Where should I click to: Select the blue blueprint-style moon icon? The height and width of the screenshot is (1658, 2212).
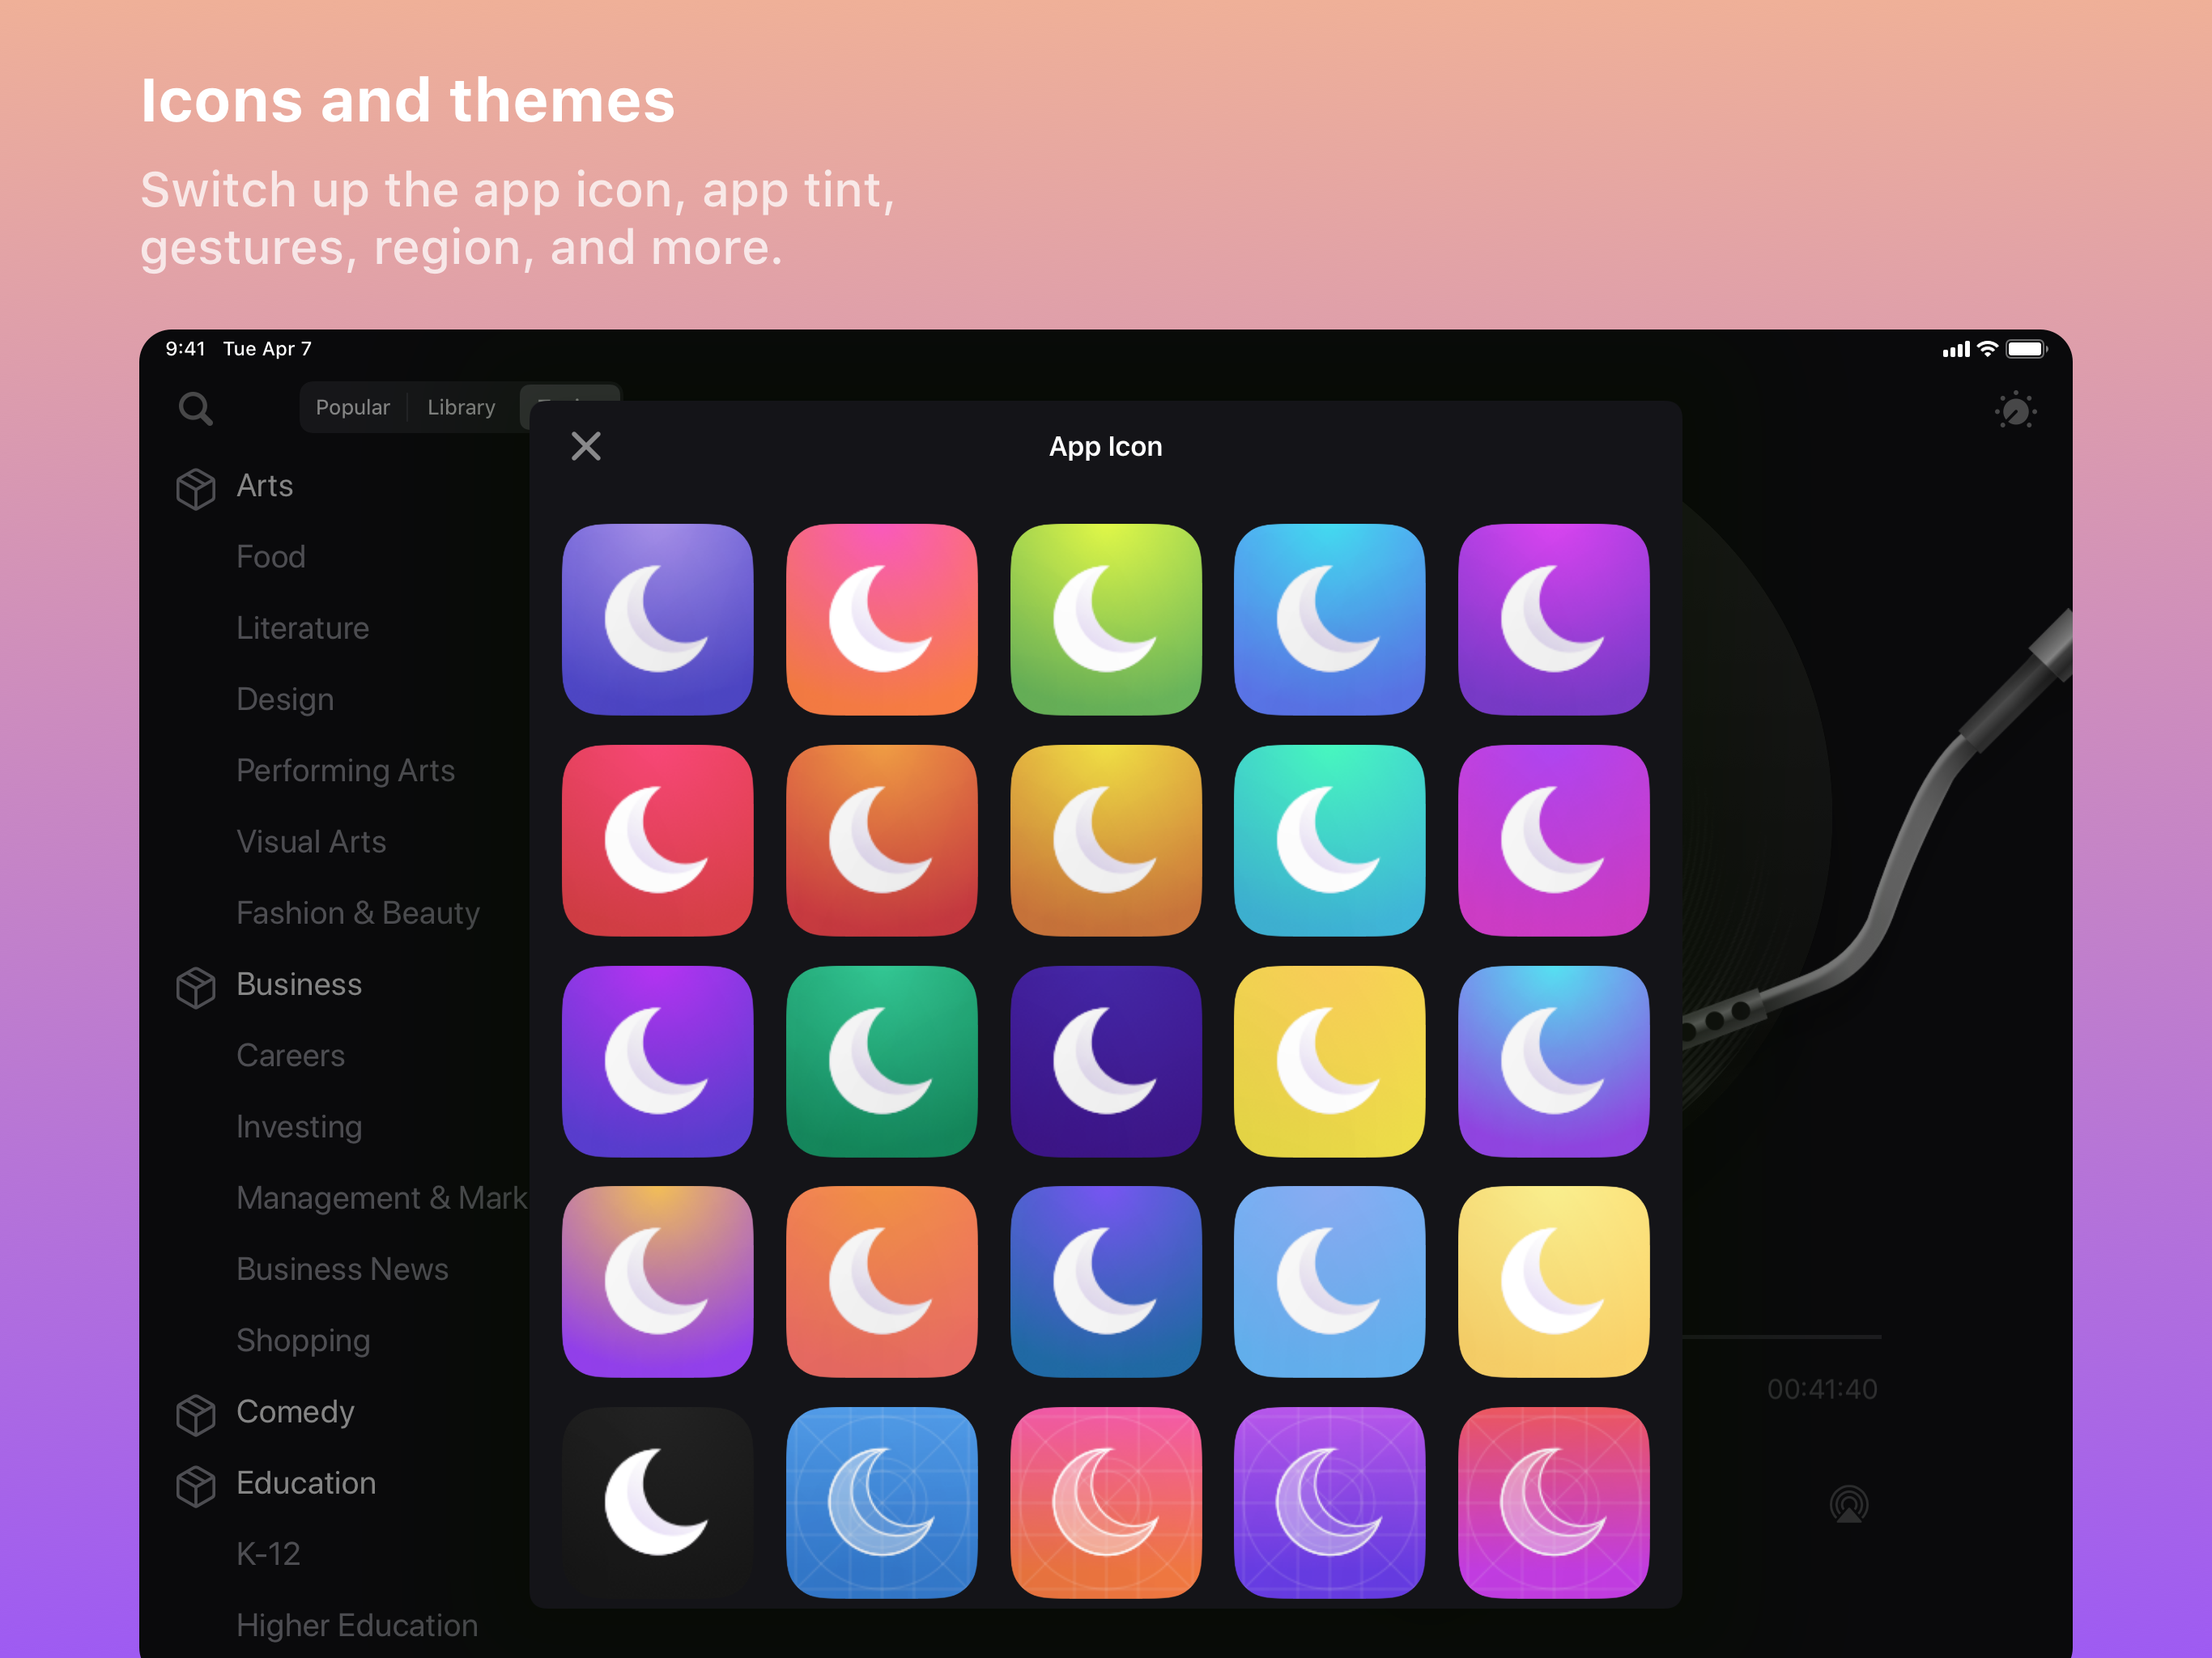pyautogui.click(x=881, y=1501)
